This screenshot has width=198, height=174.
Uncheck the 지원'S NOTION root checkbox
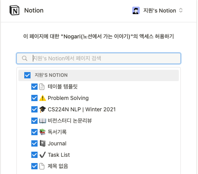pos(27,75)
